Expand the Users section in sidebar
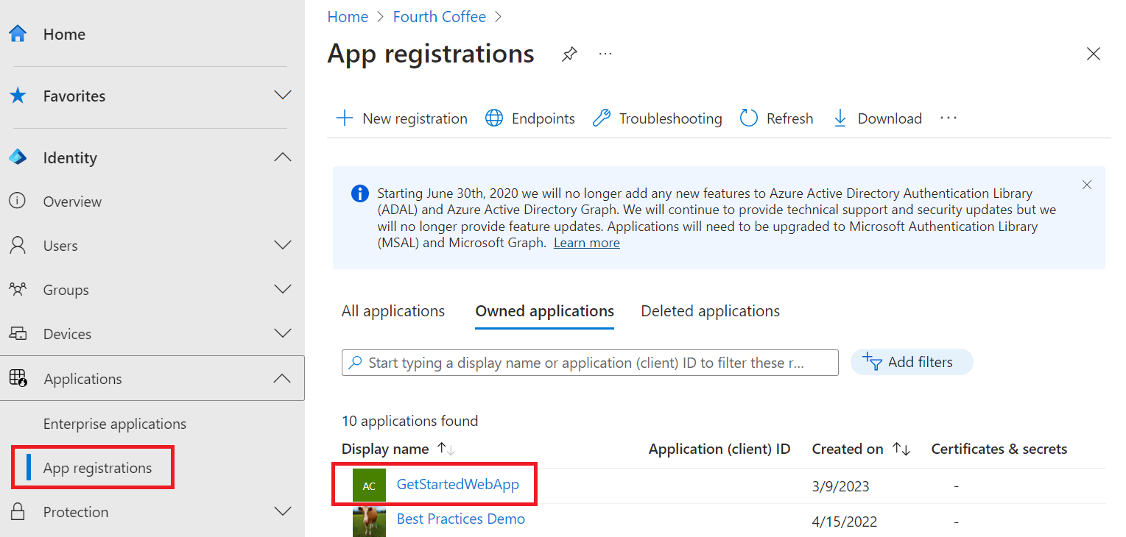Screen dimensions: 1126x537 tap(283, 245)
